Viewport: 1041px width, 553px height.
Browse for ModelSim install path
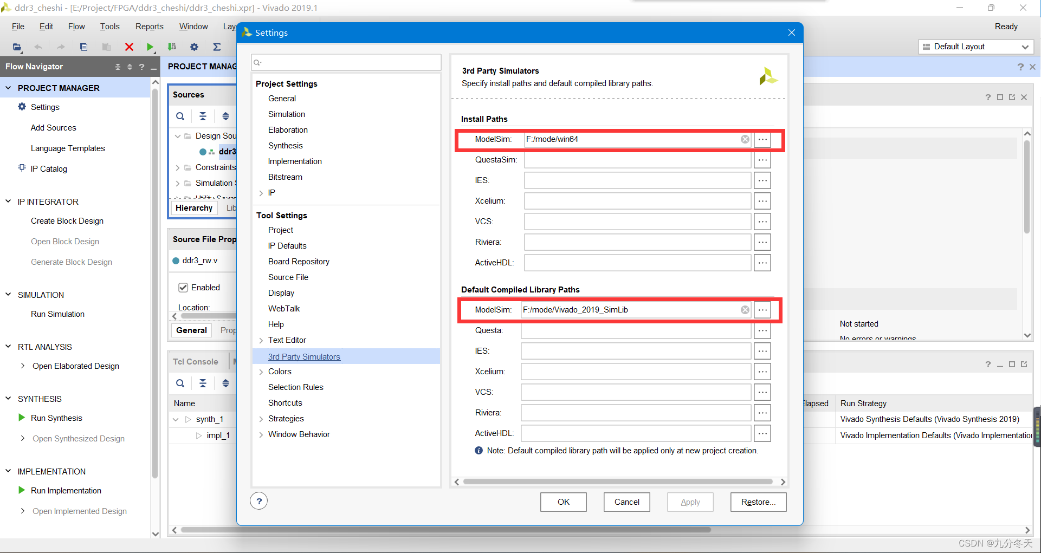click(x=762, y=139)
